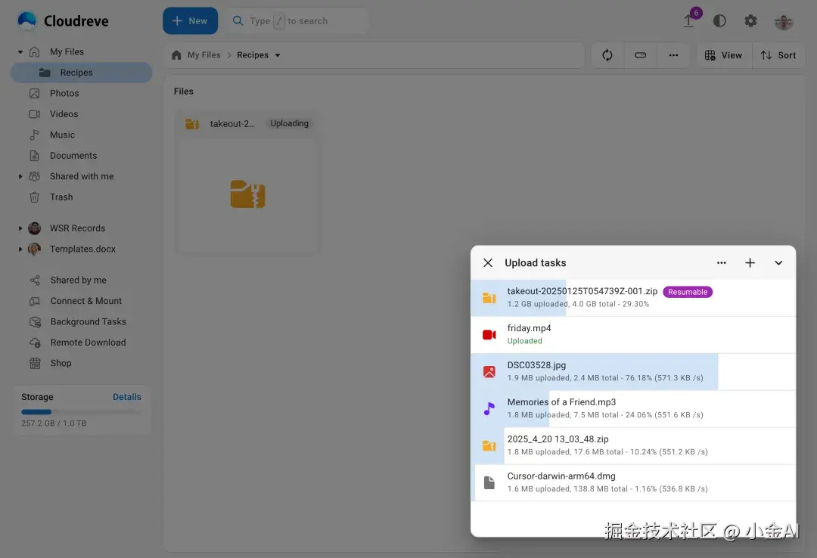
Task: Add new upload with plus icon
Action: coord(750,263)
